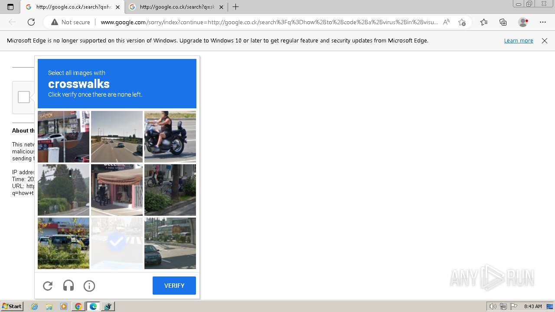Viewport: 555px width, 312px height.
Task: Open the Favorites list
Action: click(x=484, y=22)
